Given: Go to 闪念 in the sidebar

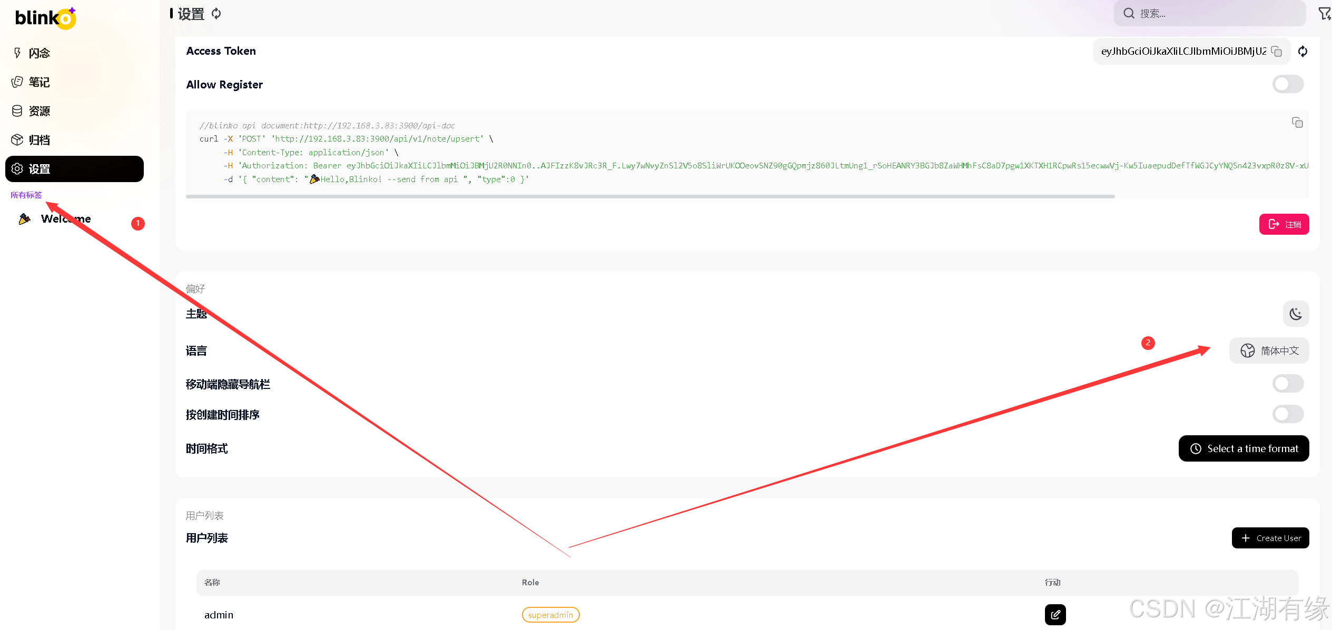Looking at the screenshot, I should [39, 53].
